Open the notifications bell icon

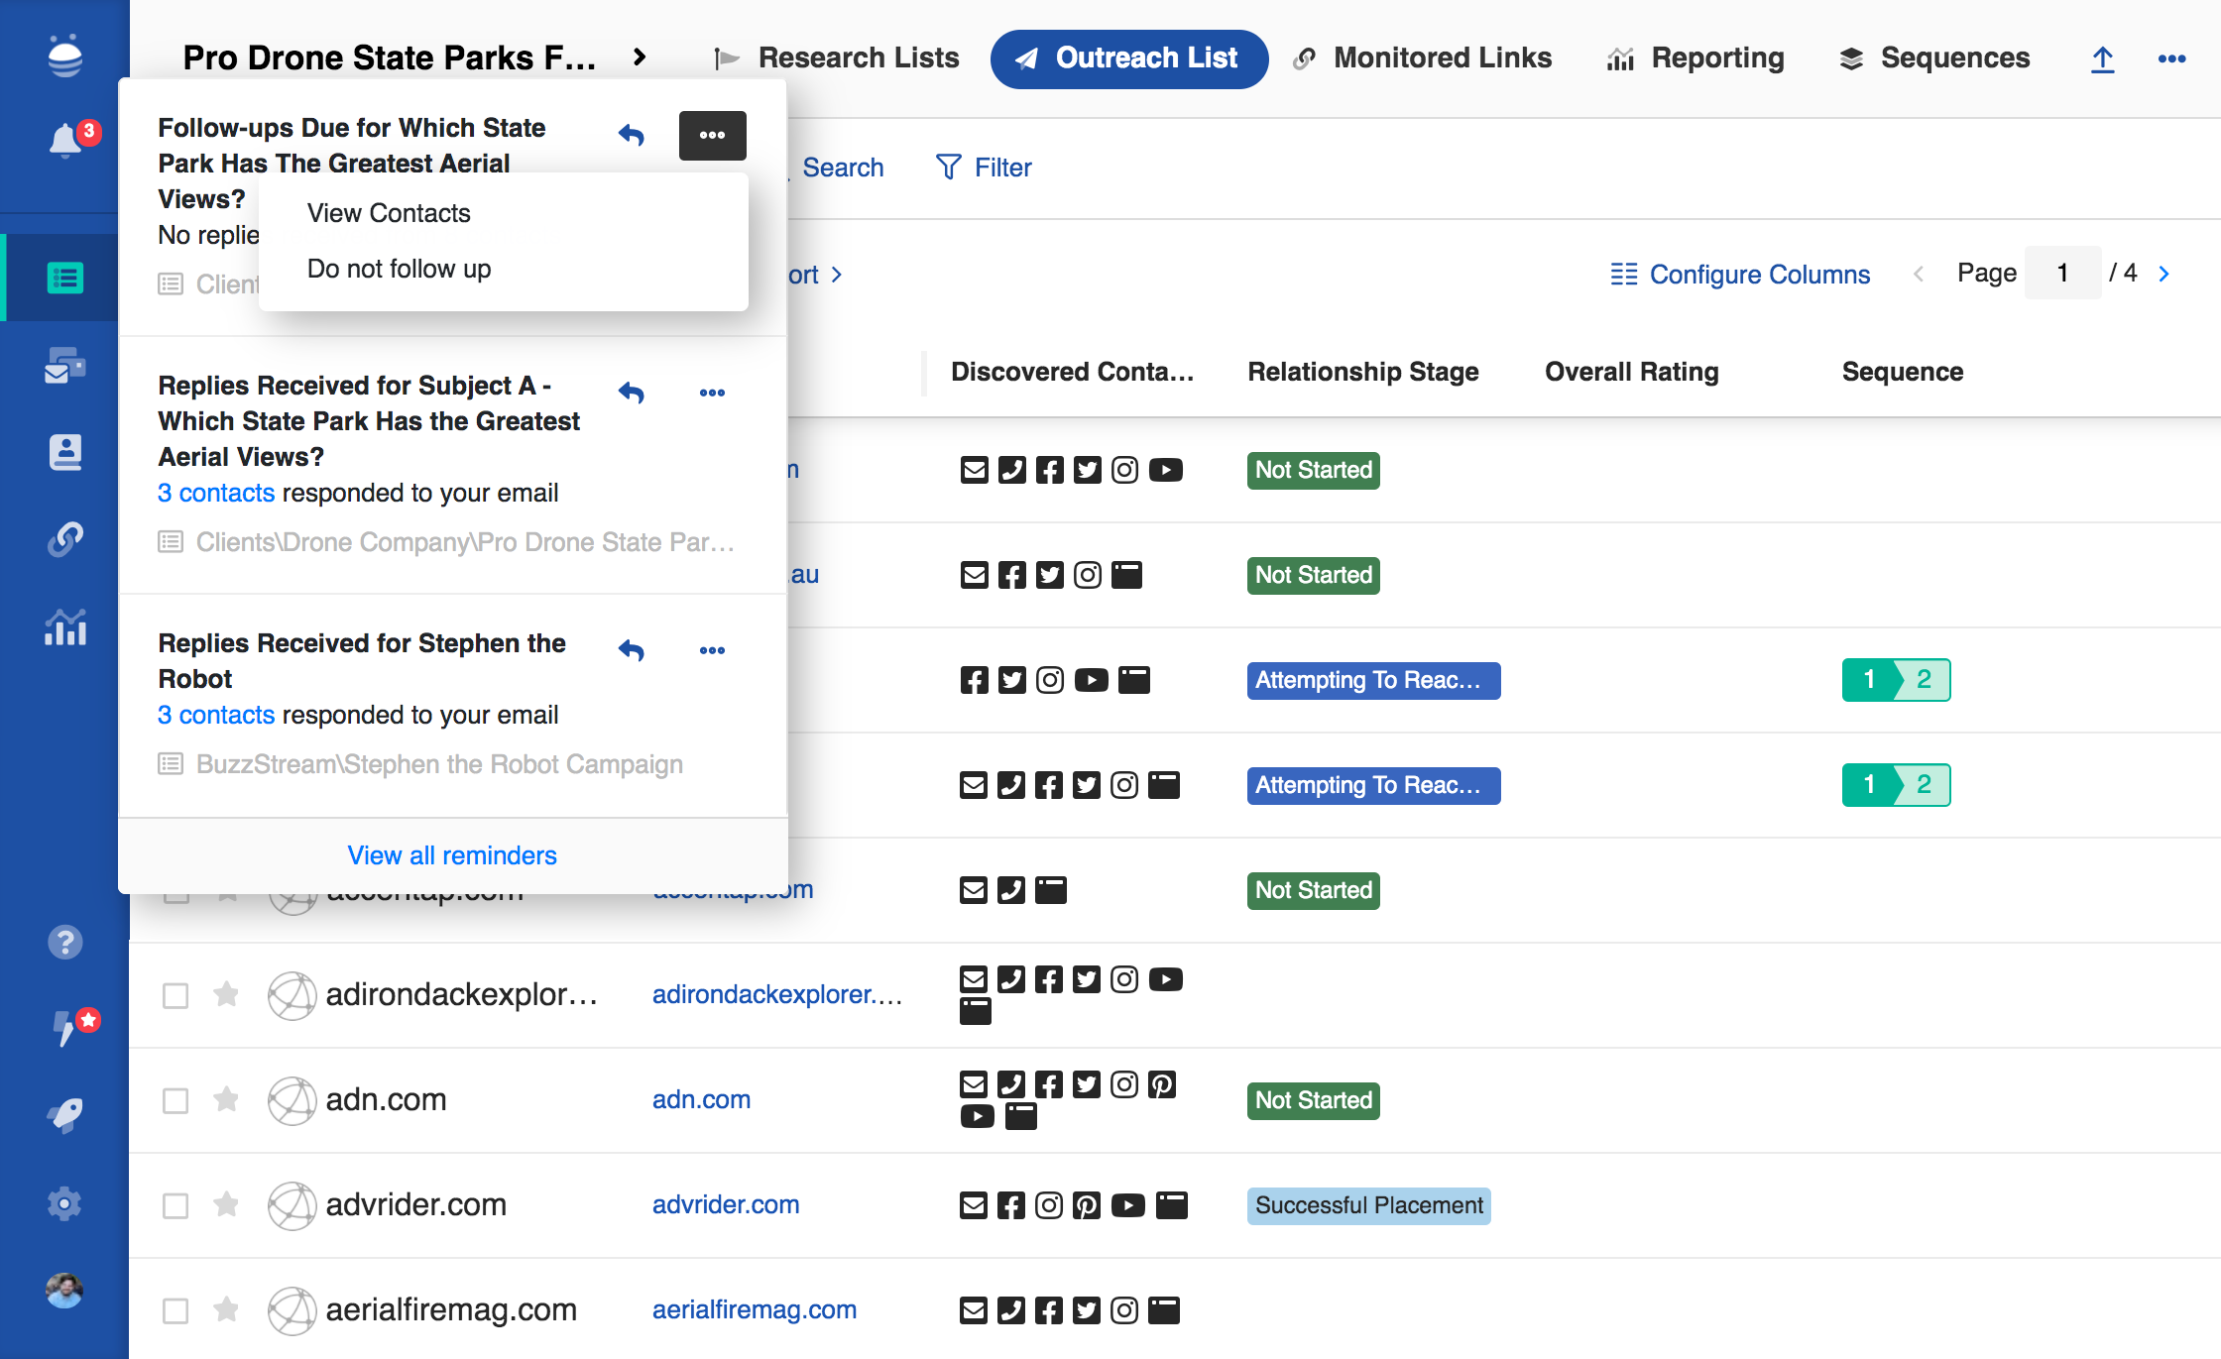click(65, 140)
